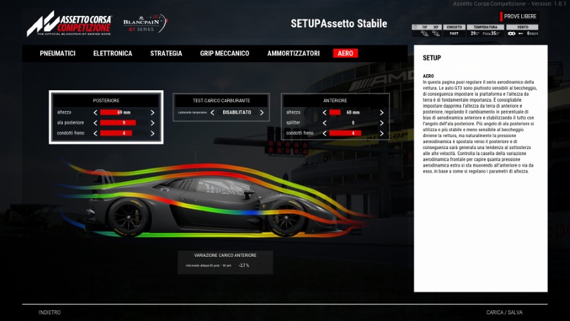Screen dimensions: 570x321
Task: Click the VARIAZIONE CARICO ANTERIORE box title
Action: point(225,255)
